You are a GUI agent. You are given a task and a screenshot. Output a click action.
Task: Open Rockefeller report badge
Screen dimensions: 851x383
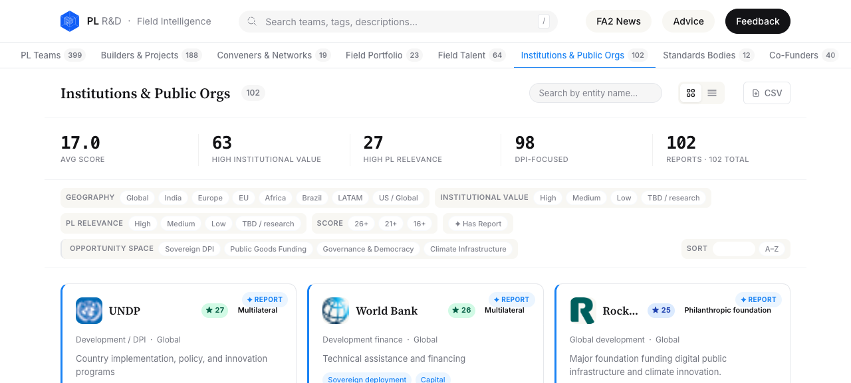tap(758, 299)
